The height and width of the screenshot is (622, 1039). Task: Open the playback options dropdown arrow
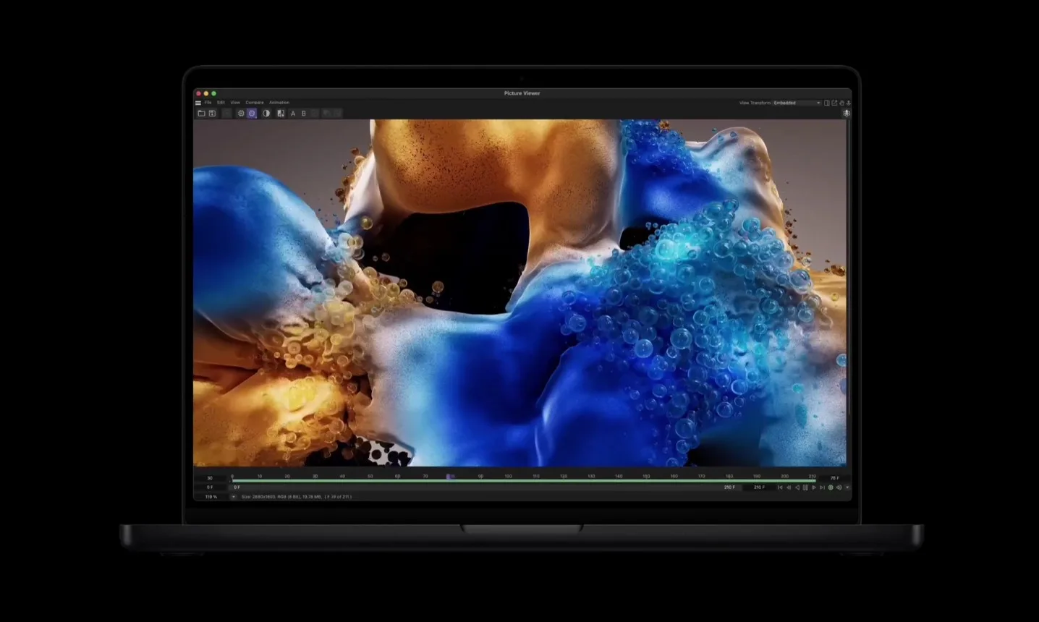(847, 487)
